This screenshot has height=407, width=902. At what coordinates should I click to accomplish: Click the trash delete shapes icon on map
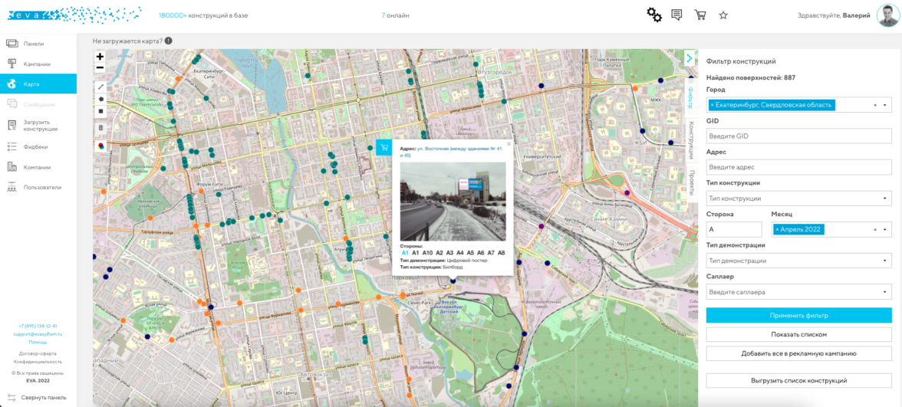(100, 127)
